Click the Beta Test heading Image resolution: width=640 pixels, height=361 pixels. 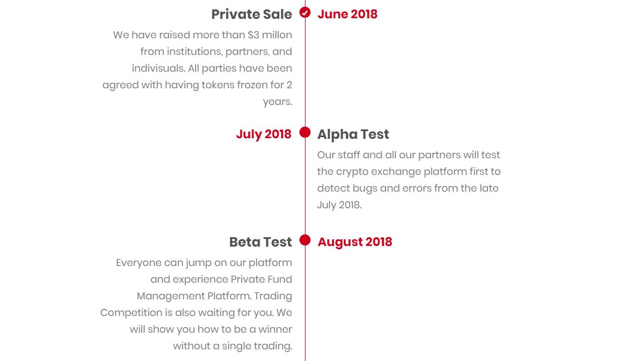260,242
